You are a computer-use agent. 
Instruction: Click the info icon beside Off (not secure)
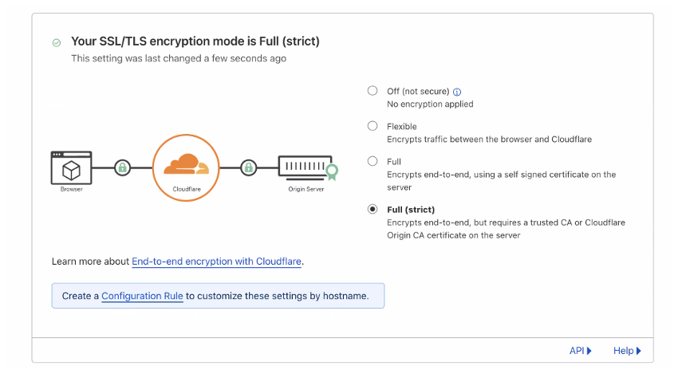tap(457, 92)
